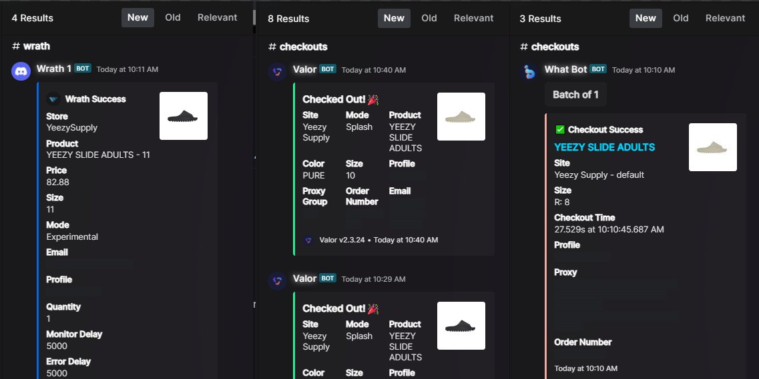This screenshot has width=759, height=379.
Task: Click the PURE color value
Action: [x=314, y=176]
